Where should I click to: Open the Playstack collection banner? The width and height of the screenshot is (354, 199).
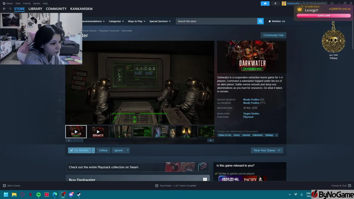[x=138, y=167]
